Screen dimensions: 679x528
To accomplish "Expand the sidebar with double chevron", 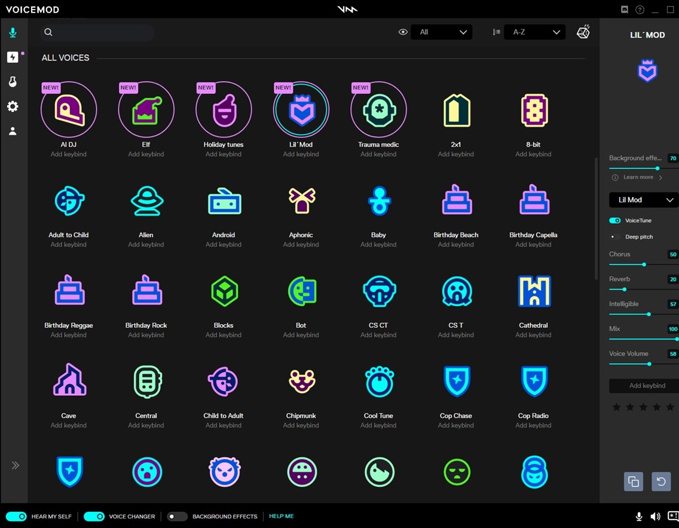I will tap(15, 465).
